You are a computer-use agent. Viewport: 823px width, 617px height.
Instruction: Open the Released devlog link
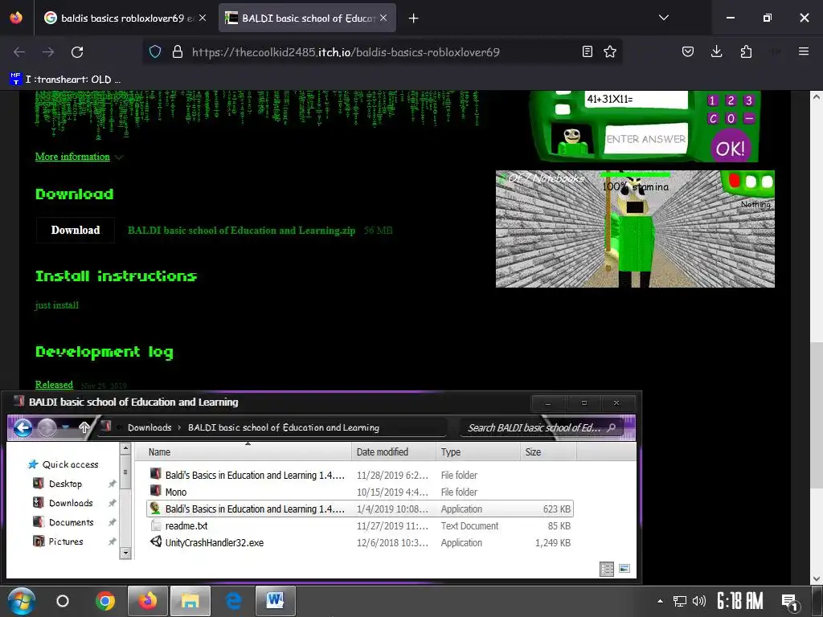pyautogui.click(x=54, y=385)
